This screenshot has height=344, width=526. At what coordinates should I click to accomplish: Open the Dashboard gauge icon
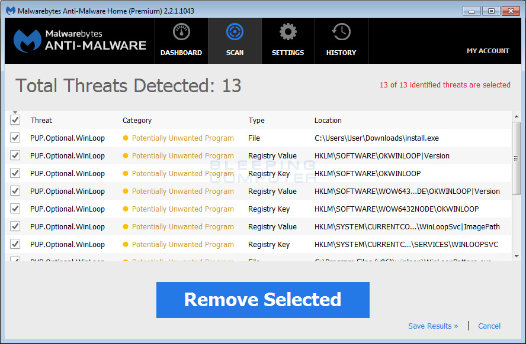181,32
